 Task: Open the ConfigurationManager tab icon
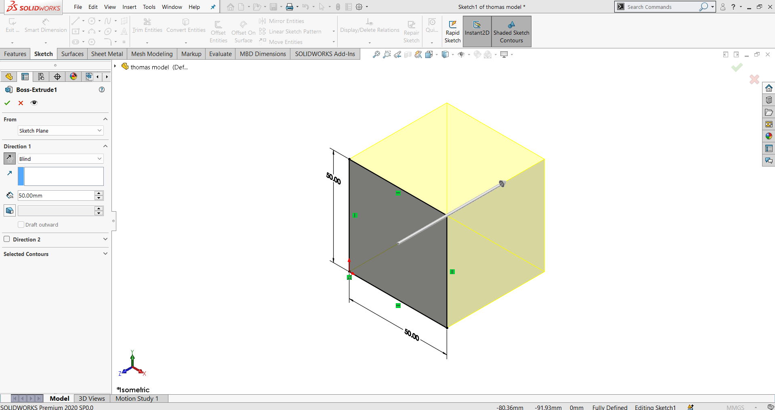coord(41,77)
